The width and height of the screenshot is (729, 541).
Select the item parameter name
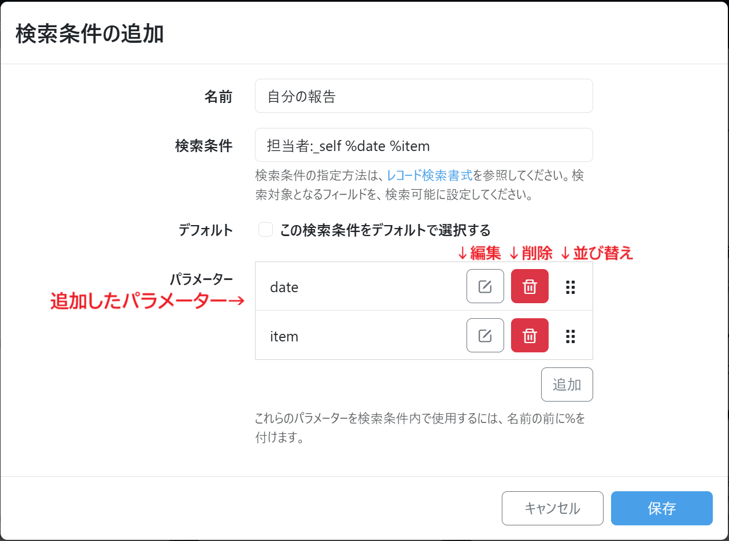[284, 336]
